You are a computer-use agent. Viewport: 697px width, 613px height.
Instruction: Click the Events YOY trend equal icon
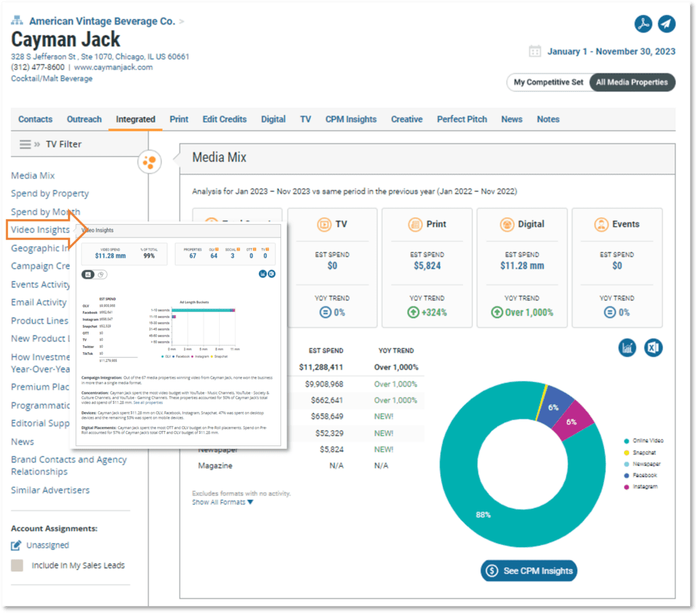pyautogui.click(x=610, y=312)
